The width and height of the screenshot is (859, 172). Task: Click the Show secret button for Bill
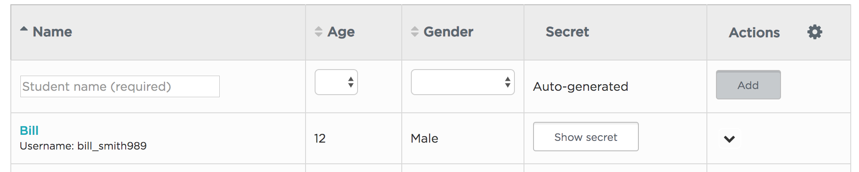click(586, 137)
